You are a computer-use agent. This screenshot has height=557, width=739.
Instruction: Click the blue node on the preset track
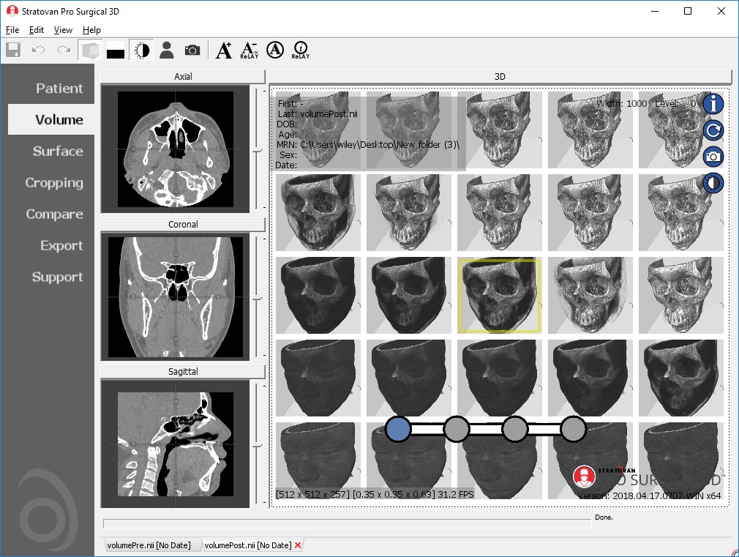[398, 429]
